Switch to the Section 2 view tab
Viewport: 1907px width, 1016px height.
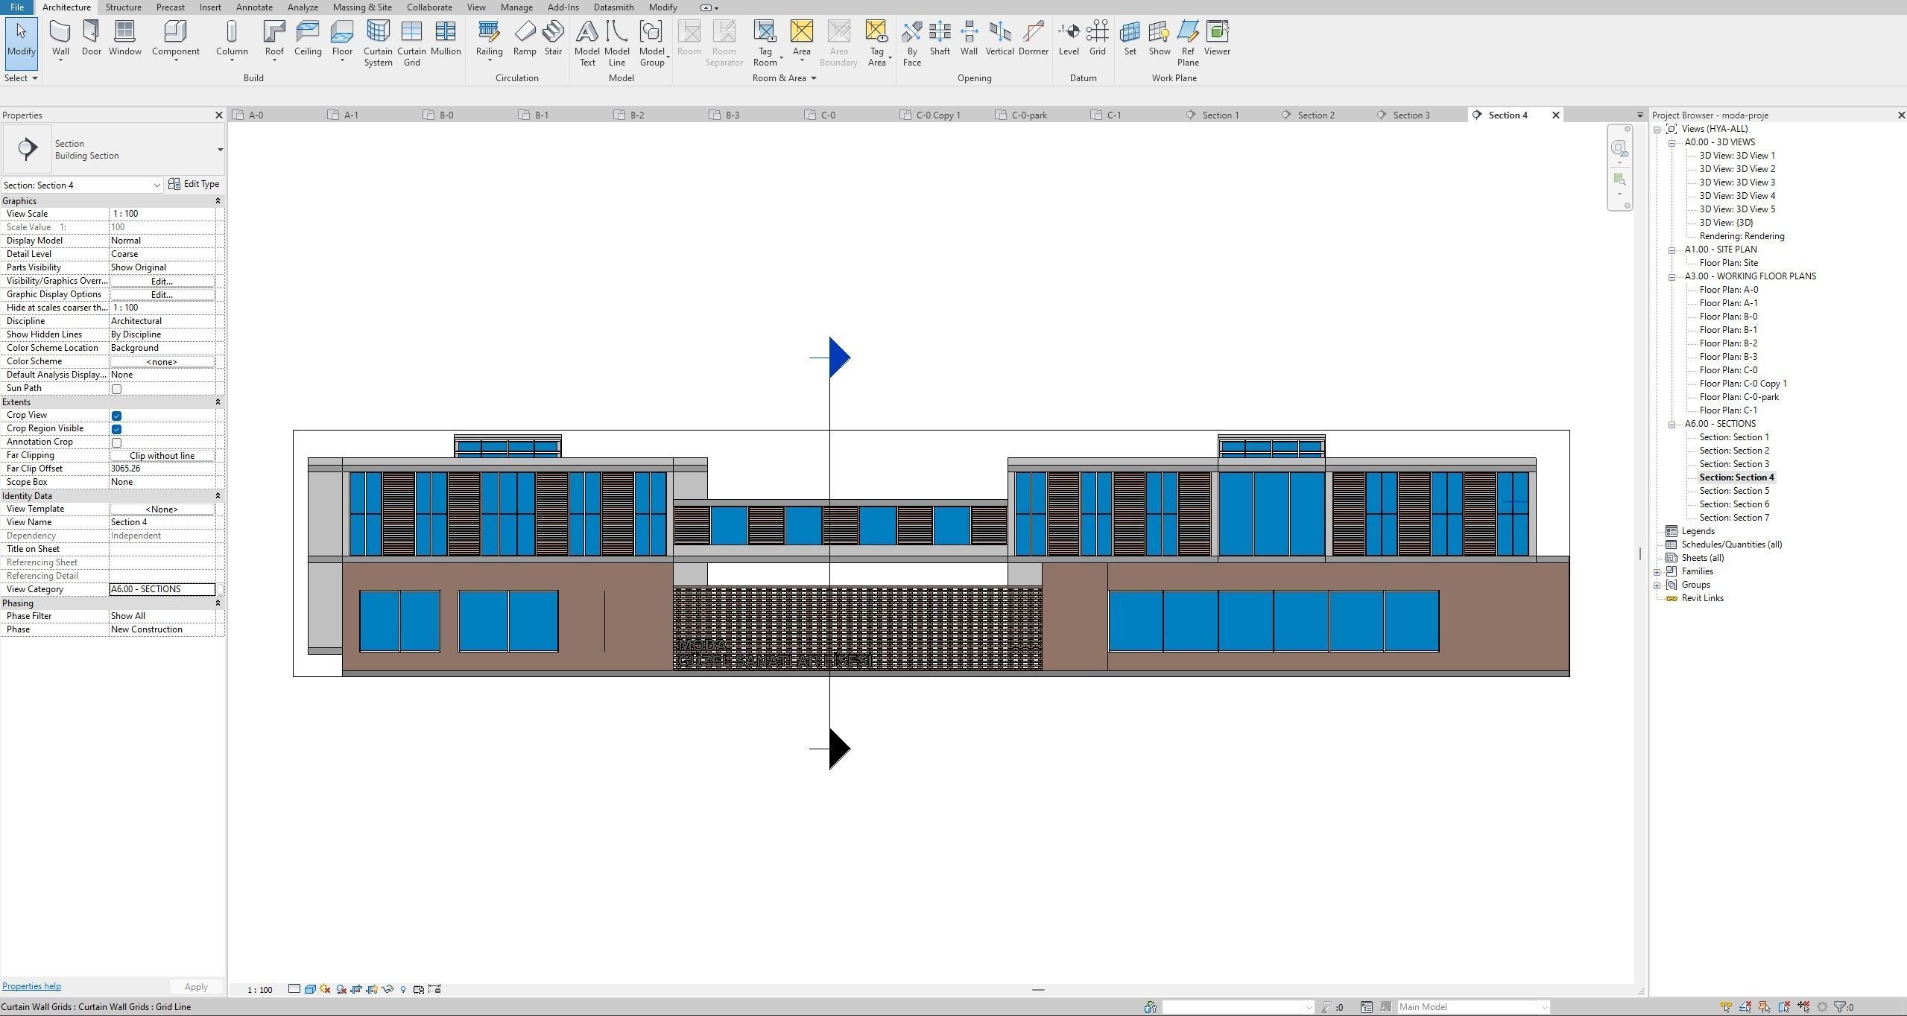click(1315, 115)
